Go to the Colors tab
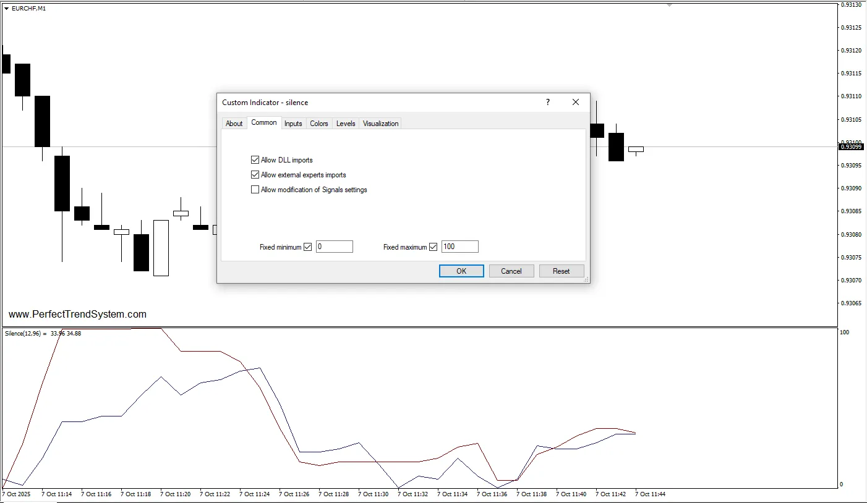This screenshot has height=503, width=867. point(319,124)
